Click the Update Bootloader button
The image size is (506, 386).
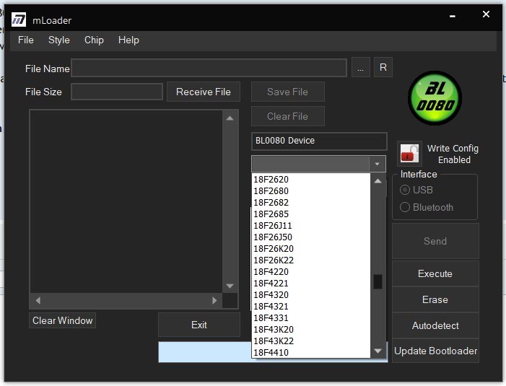pyautogui.click(x=435, y=351)
